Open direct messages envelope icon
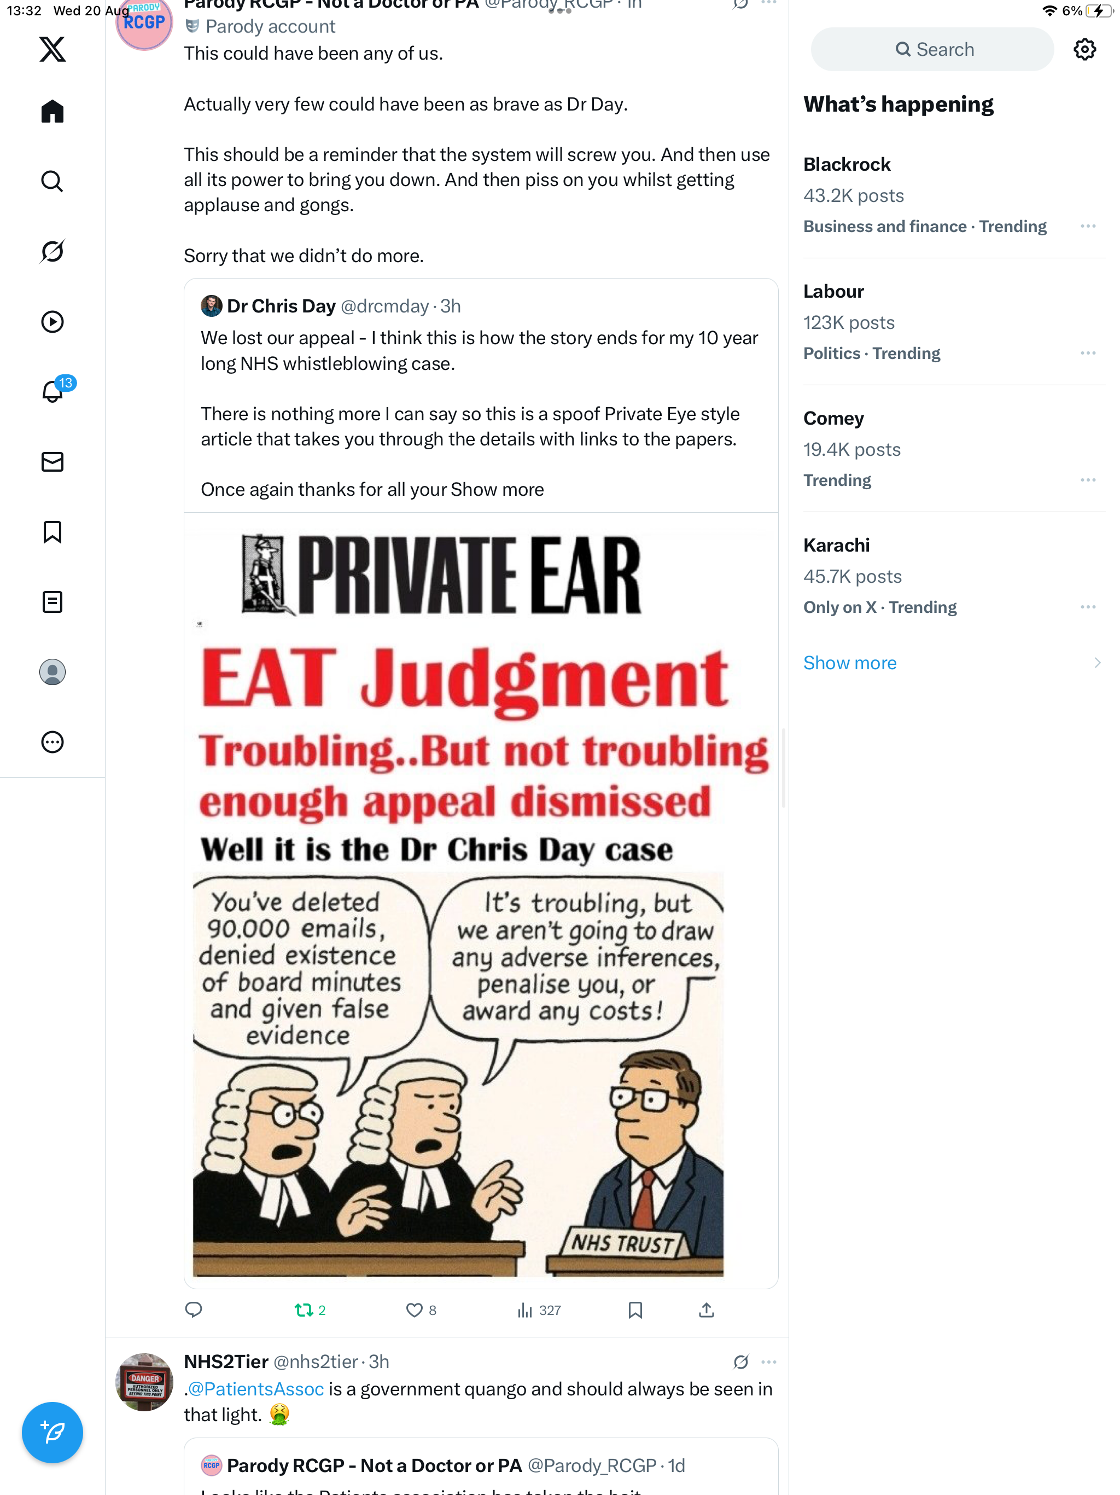This screenshot has height=1495, width=1120. click(x=52, y=462)
